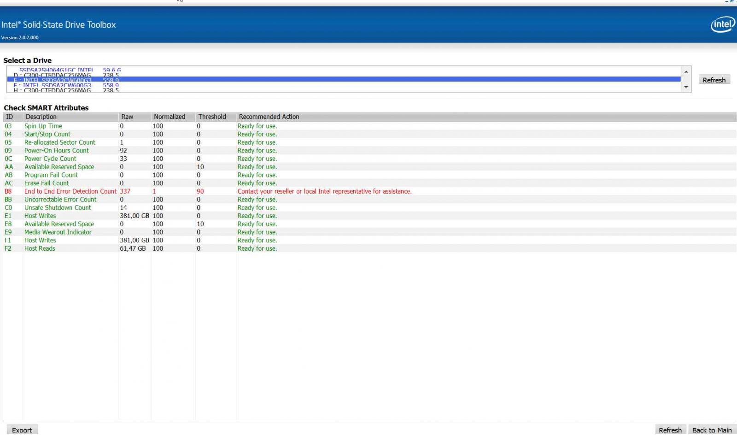This screenshot has height=436, width=737.
Task: Click attribute ID F2
Action: pyautogui.click(x=8, y=248)
